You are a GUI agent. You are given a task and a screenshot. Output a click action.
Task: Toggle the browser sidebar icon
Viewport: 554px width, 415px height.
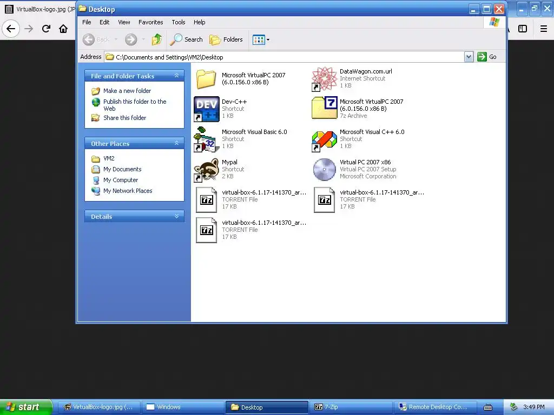click(523, 29)
